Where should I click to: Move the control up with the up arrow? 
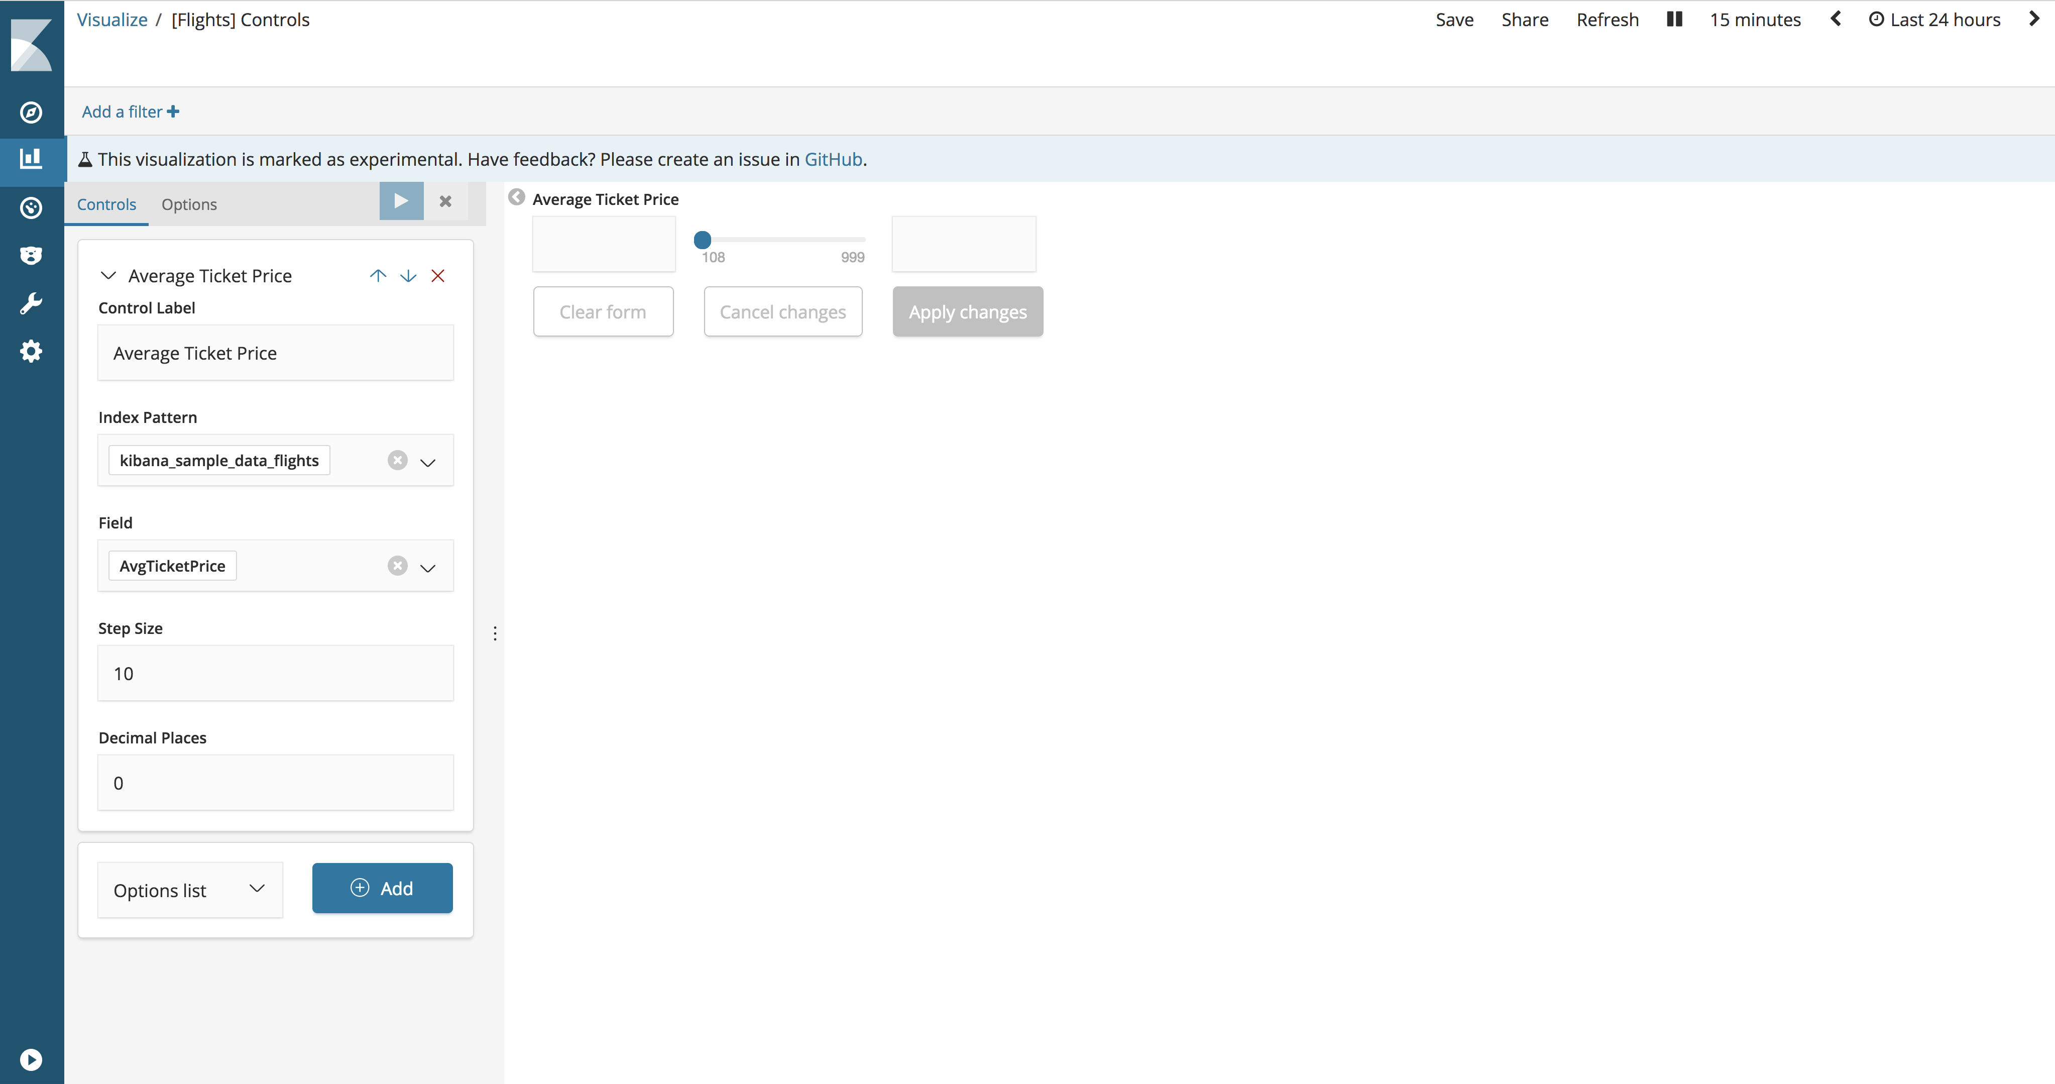(x=378, y=275)
